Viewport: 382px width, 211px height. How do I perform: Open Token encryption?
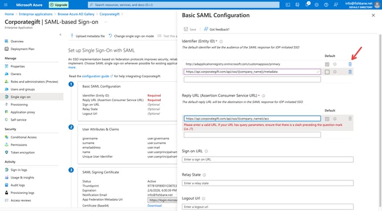click(x=23, y=152)
